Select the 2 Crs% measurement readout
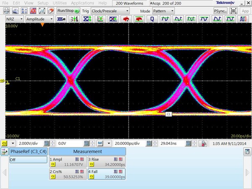This screenshot has height=189, width=252. click(68, 174)
